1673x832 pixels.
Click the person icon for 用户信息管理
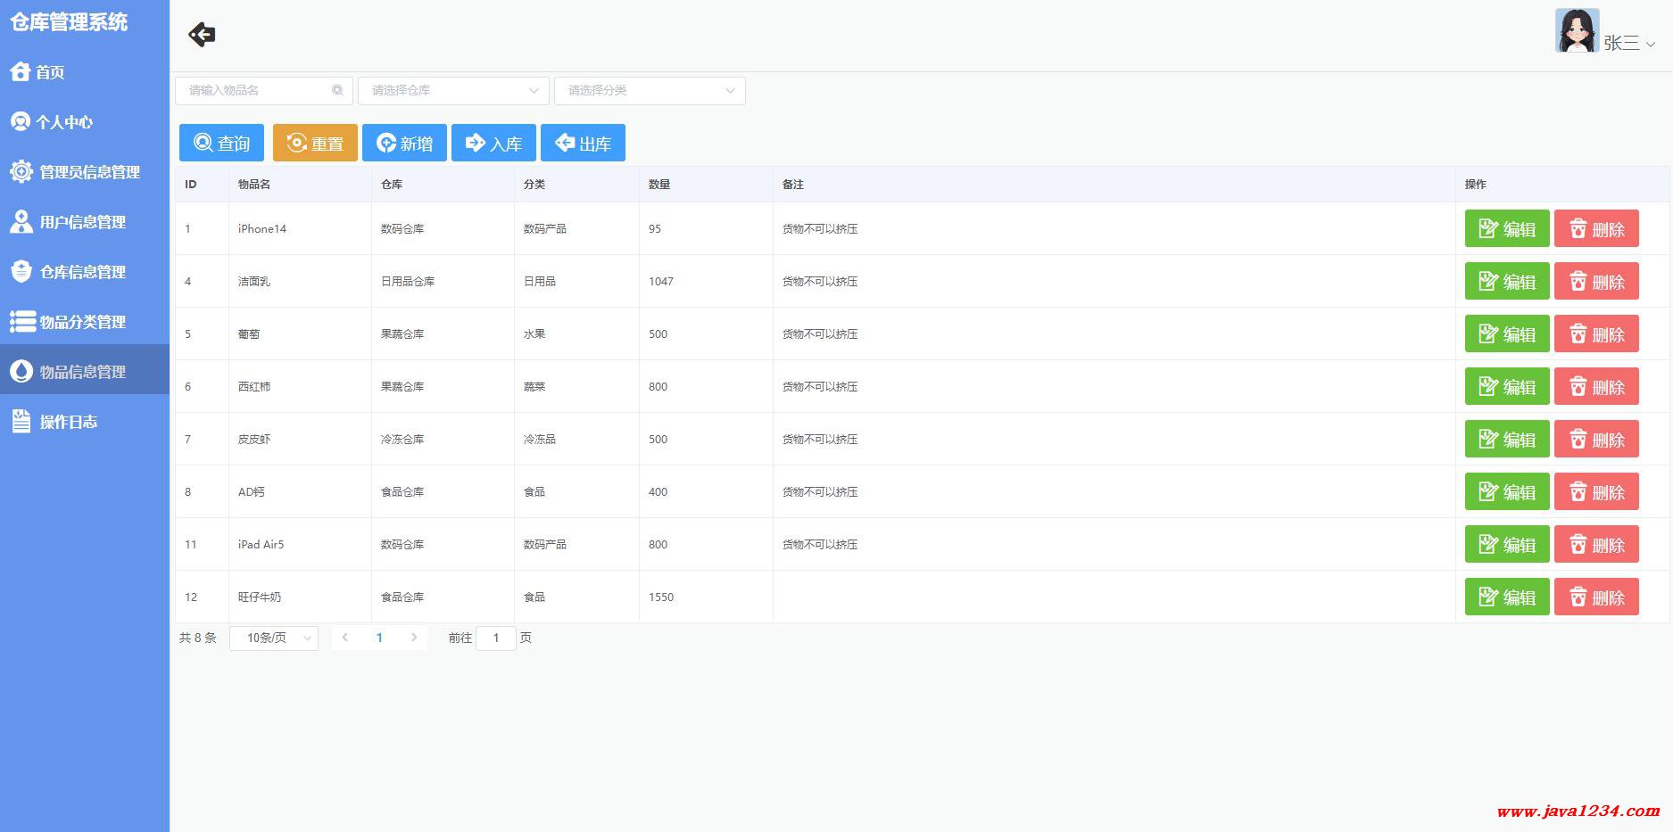click(21, 221)
